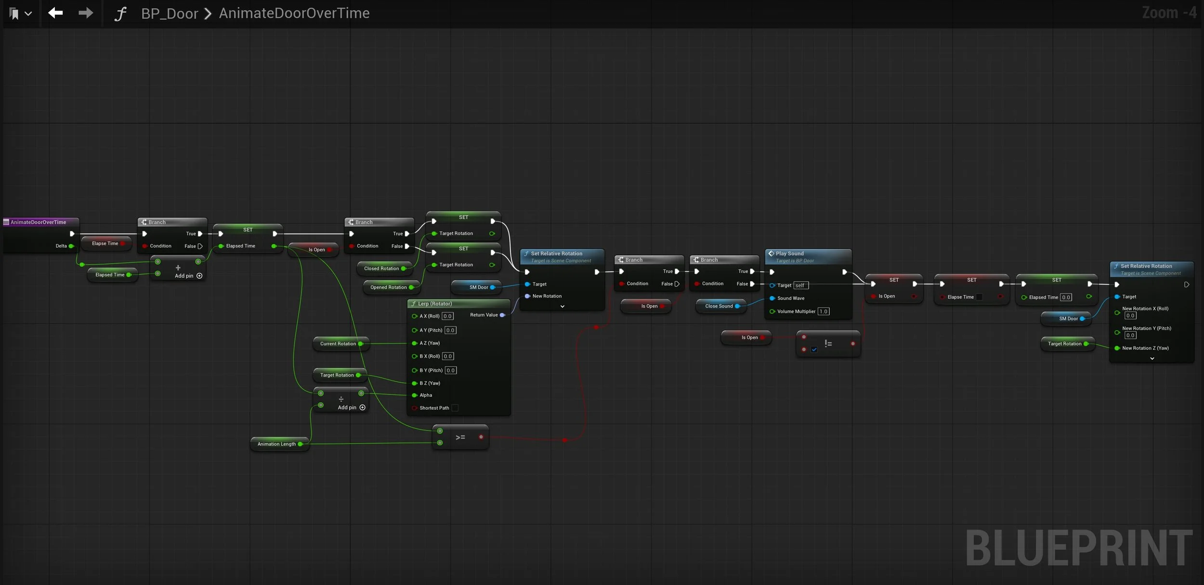Click the Close Sound variable output pin
Image resolution: width=1204 pixels, height=585 pixels.
[x=737, y=306]
